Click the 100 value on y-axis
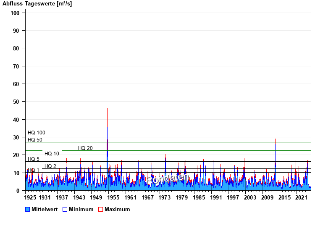 (15, 13)
